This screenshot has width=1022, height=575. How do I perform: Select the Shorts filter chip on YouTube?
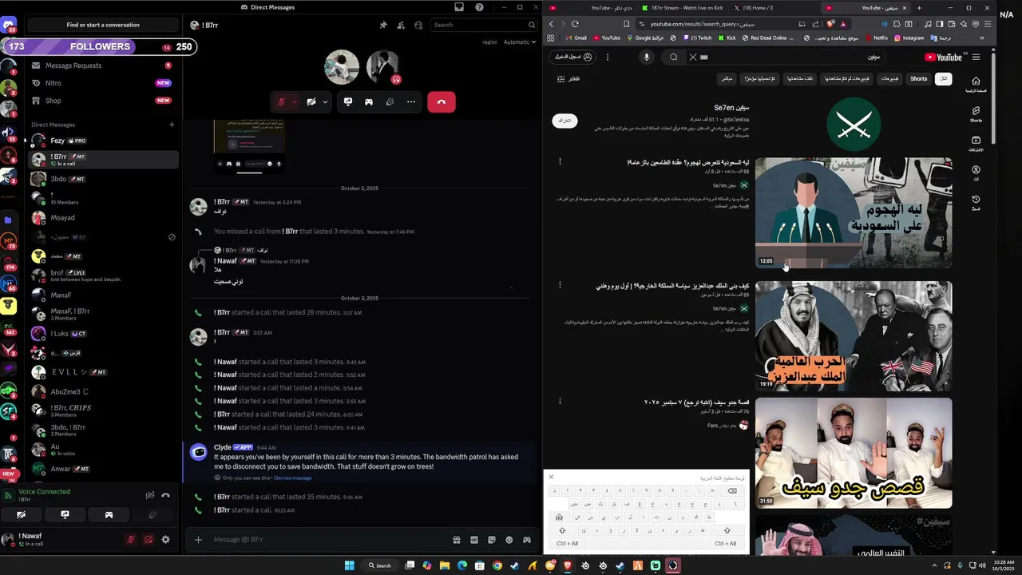(919, 78)
